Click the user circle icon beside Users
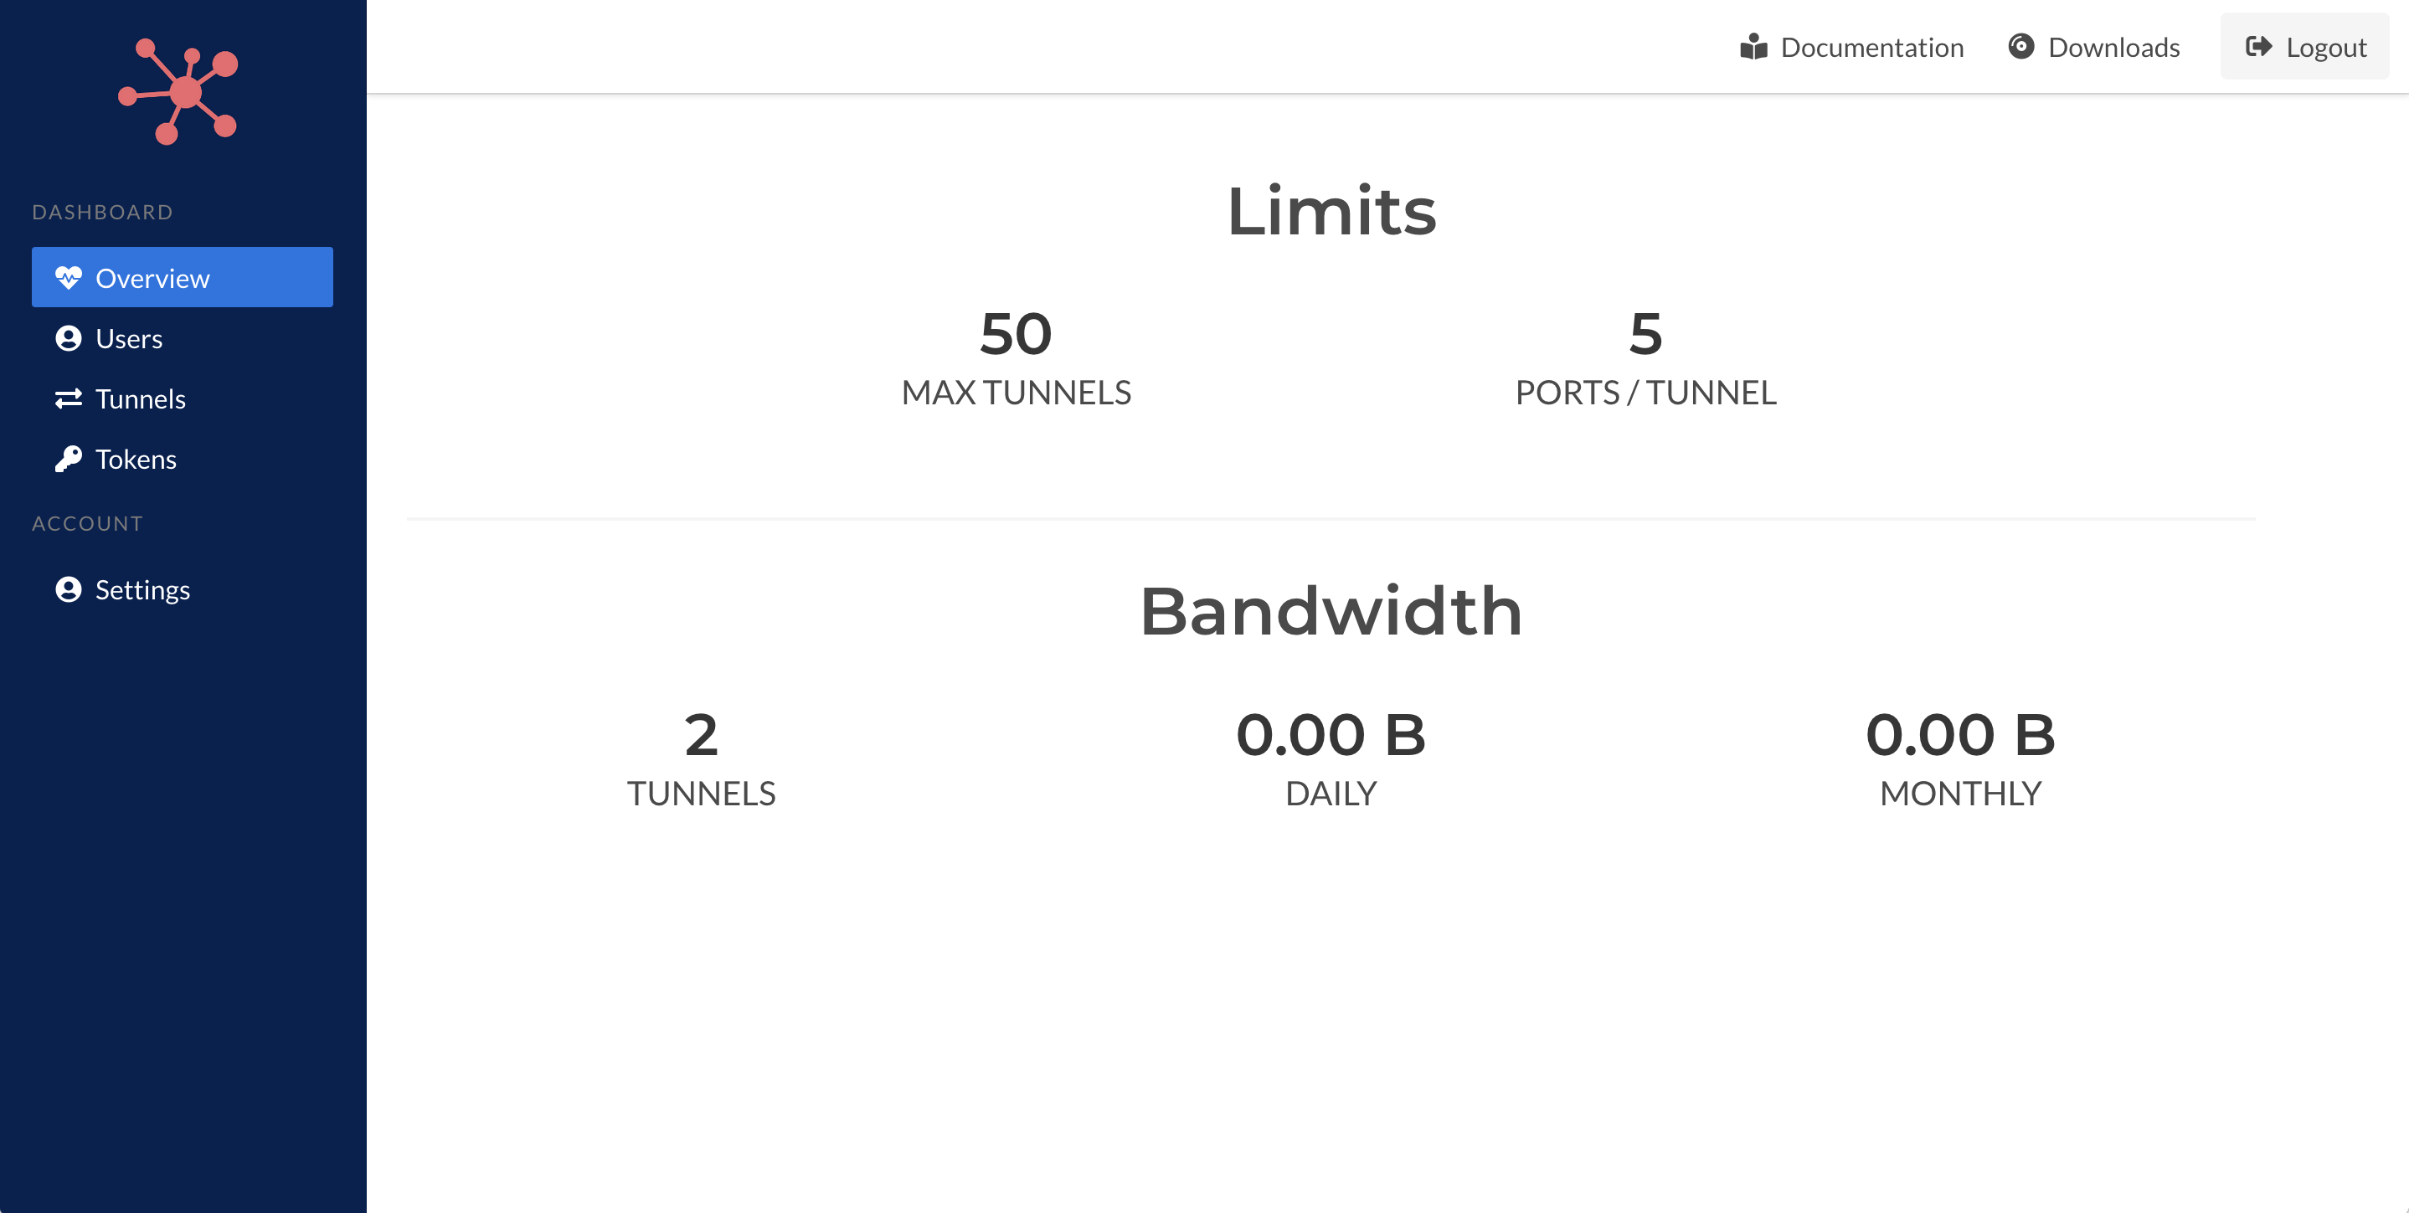Viewport: 2409px width, 1213px height. [x=69, y=338]
